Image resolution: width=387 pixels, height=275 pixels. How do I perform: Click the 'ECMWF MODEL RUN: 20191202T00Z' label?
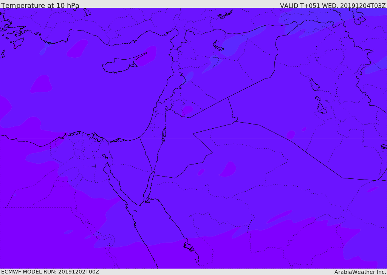tap(50, 272)
